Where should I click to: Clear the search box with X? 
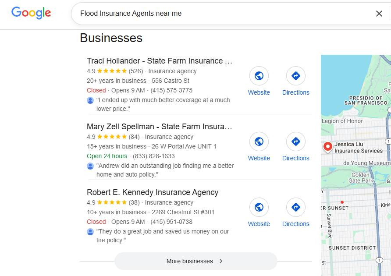tap(379, 14)
